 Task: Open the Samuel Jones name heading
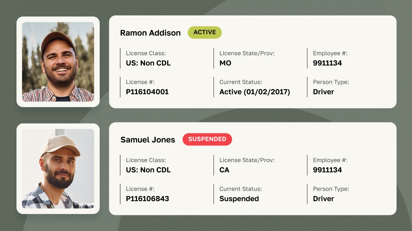point(148,140)
